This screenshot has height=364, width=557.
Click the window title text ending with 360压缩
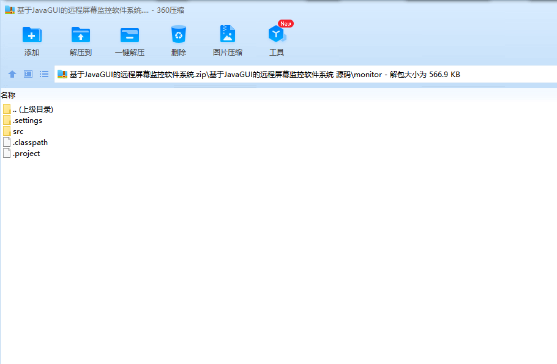click(x=100, y=10)
